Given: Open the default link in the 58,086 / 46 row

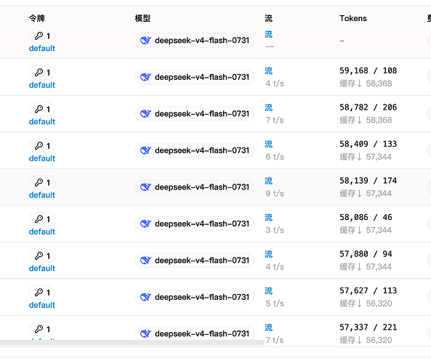Looking at the screenshot, I should 42,232.
